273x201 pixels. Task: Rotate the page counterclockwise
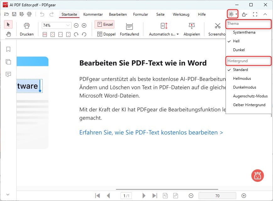tap(84, 35)
